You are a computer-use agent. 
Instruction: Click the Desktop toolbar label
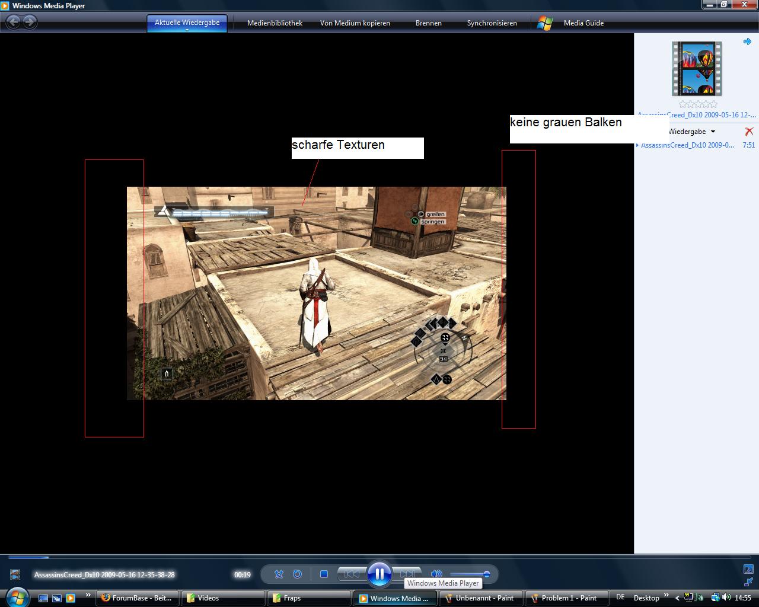[646, 598]
